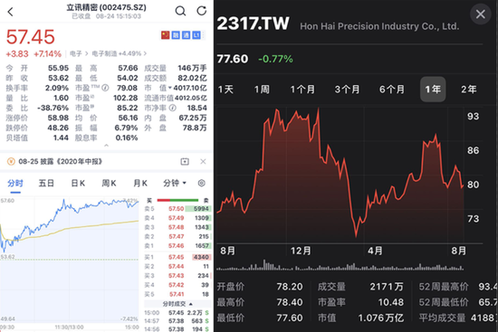Tap the 立讯精密 (002475.SZ) title
Screen dimensions: 498x332
[106, 7]
